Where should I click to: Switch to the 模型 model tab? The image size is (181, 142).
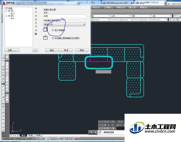[x=24, y=135]
